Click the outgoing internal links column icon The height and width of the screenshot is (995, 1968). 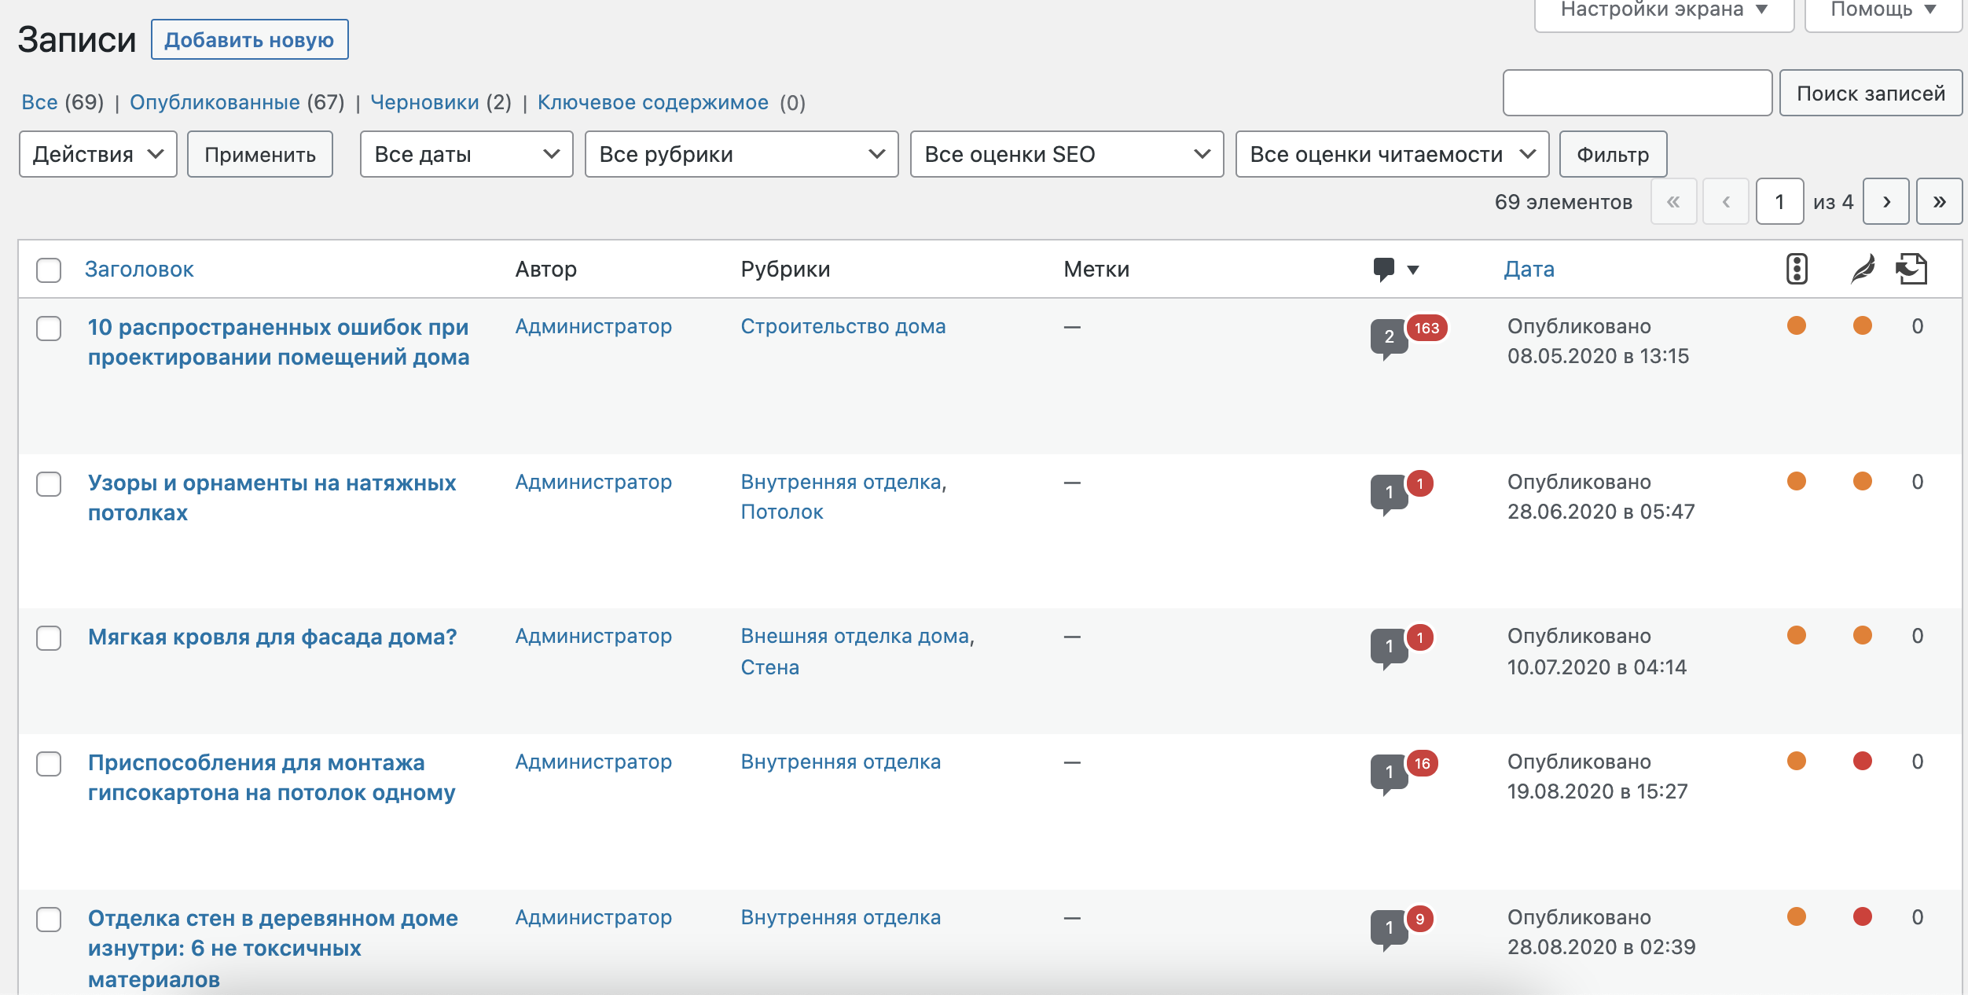(x=1911, y=269)
